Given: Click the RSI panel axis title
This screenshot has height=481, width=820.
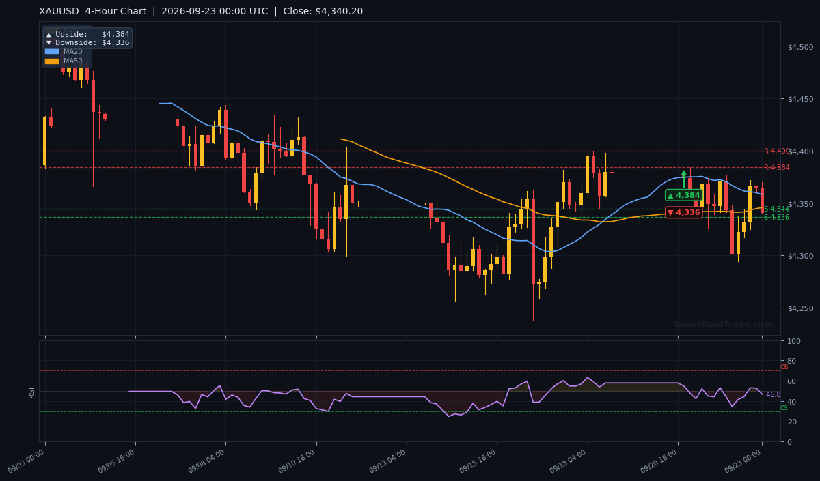Looking at the screenshot, I should (31, 392).
